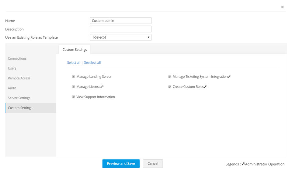
Task: Switch to the Users section
Action: tap(12, 68)
